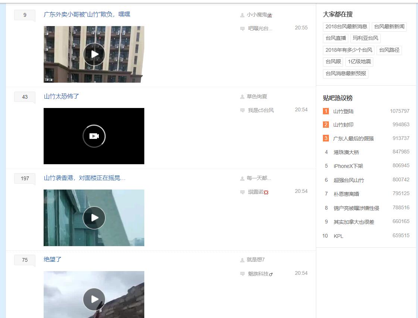Search tag 台风路径
Screen dimensions: 418x318
pyautogui.click(x=389, y=50)
